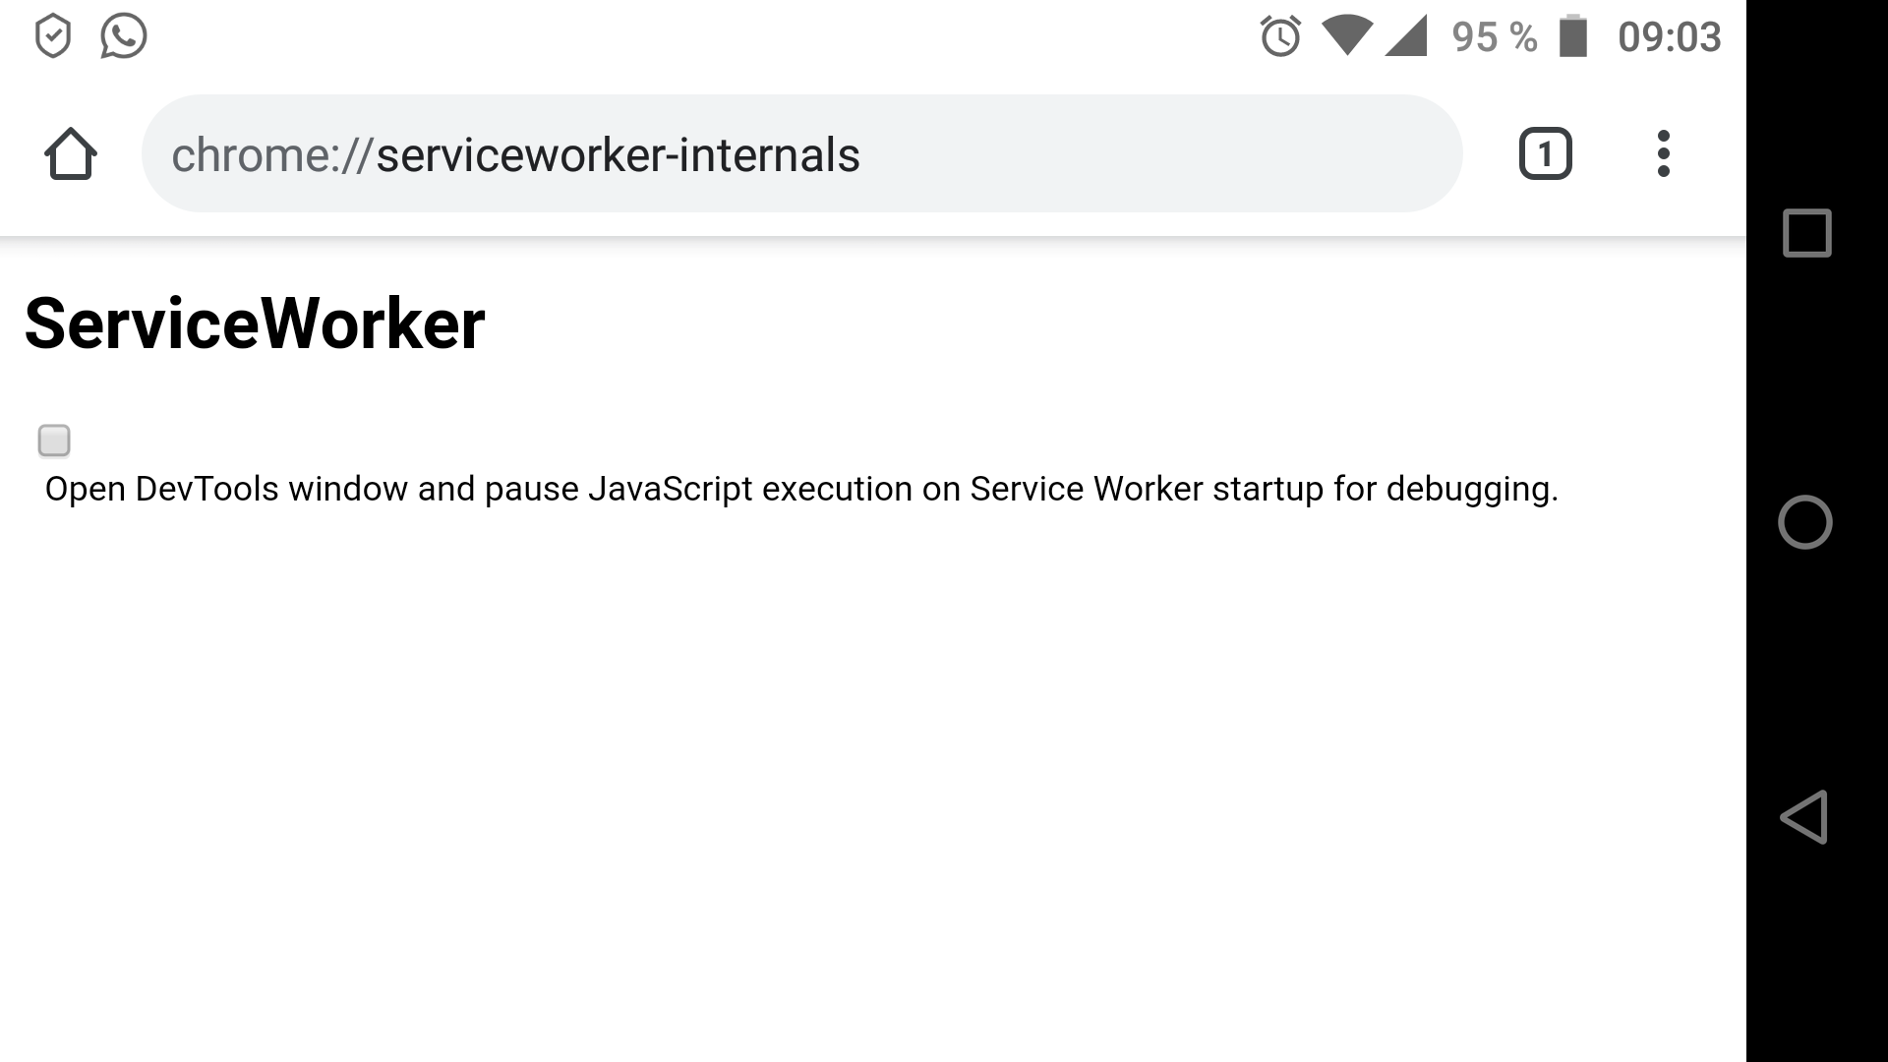Tap the Android home circle button

1805,522
